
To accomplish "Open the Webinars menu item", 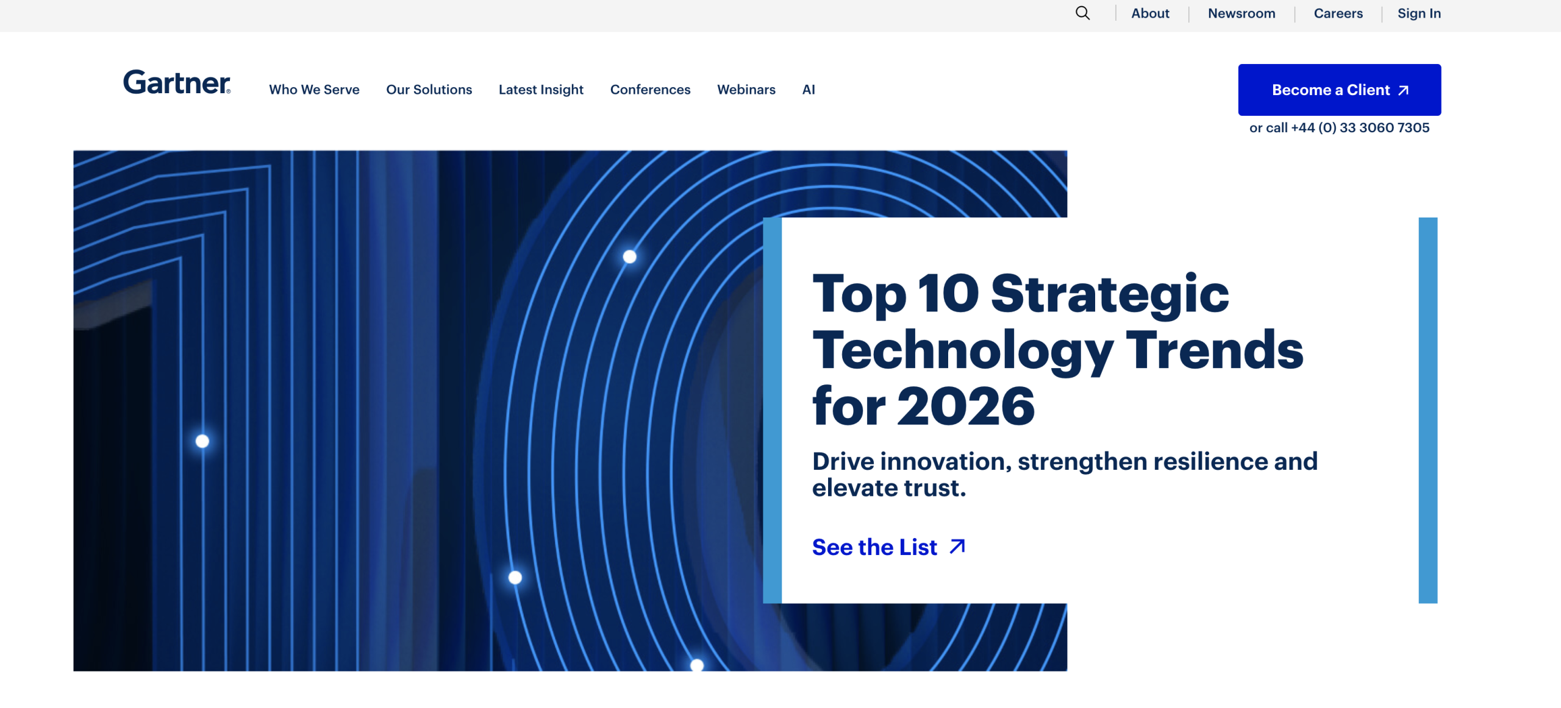I will click(x=746, y=90).
